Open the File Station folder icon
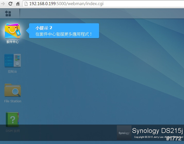The image size is (184, 144). [13, 90]
